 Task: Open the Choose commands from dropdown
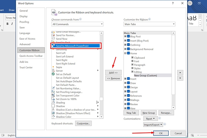pyautogui.click(x=77, y=24)
